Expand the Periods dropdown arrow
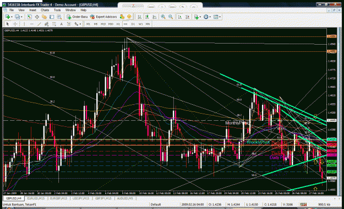 click(x=210, y=17)
